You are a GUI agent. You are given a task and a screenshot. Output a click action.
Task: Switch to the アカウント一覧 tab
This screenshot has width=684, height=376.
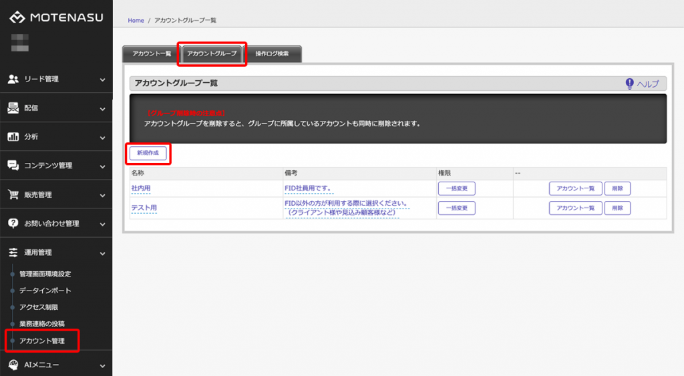(x=152, y=54)
